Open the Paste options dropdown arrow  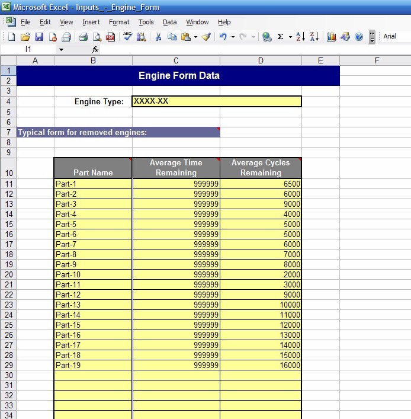pos(195,37)
